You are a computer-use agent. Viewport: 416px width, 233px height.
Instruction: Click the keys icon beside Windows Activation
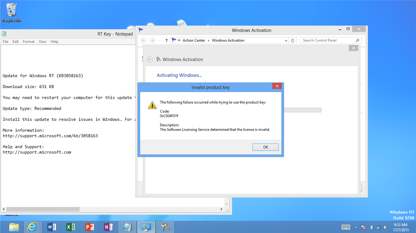point(158,59)
